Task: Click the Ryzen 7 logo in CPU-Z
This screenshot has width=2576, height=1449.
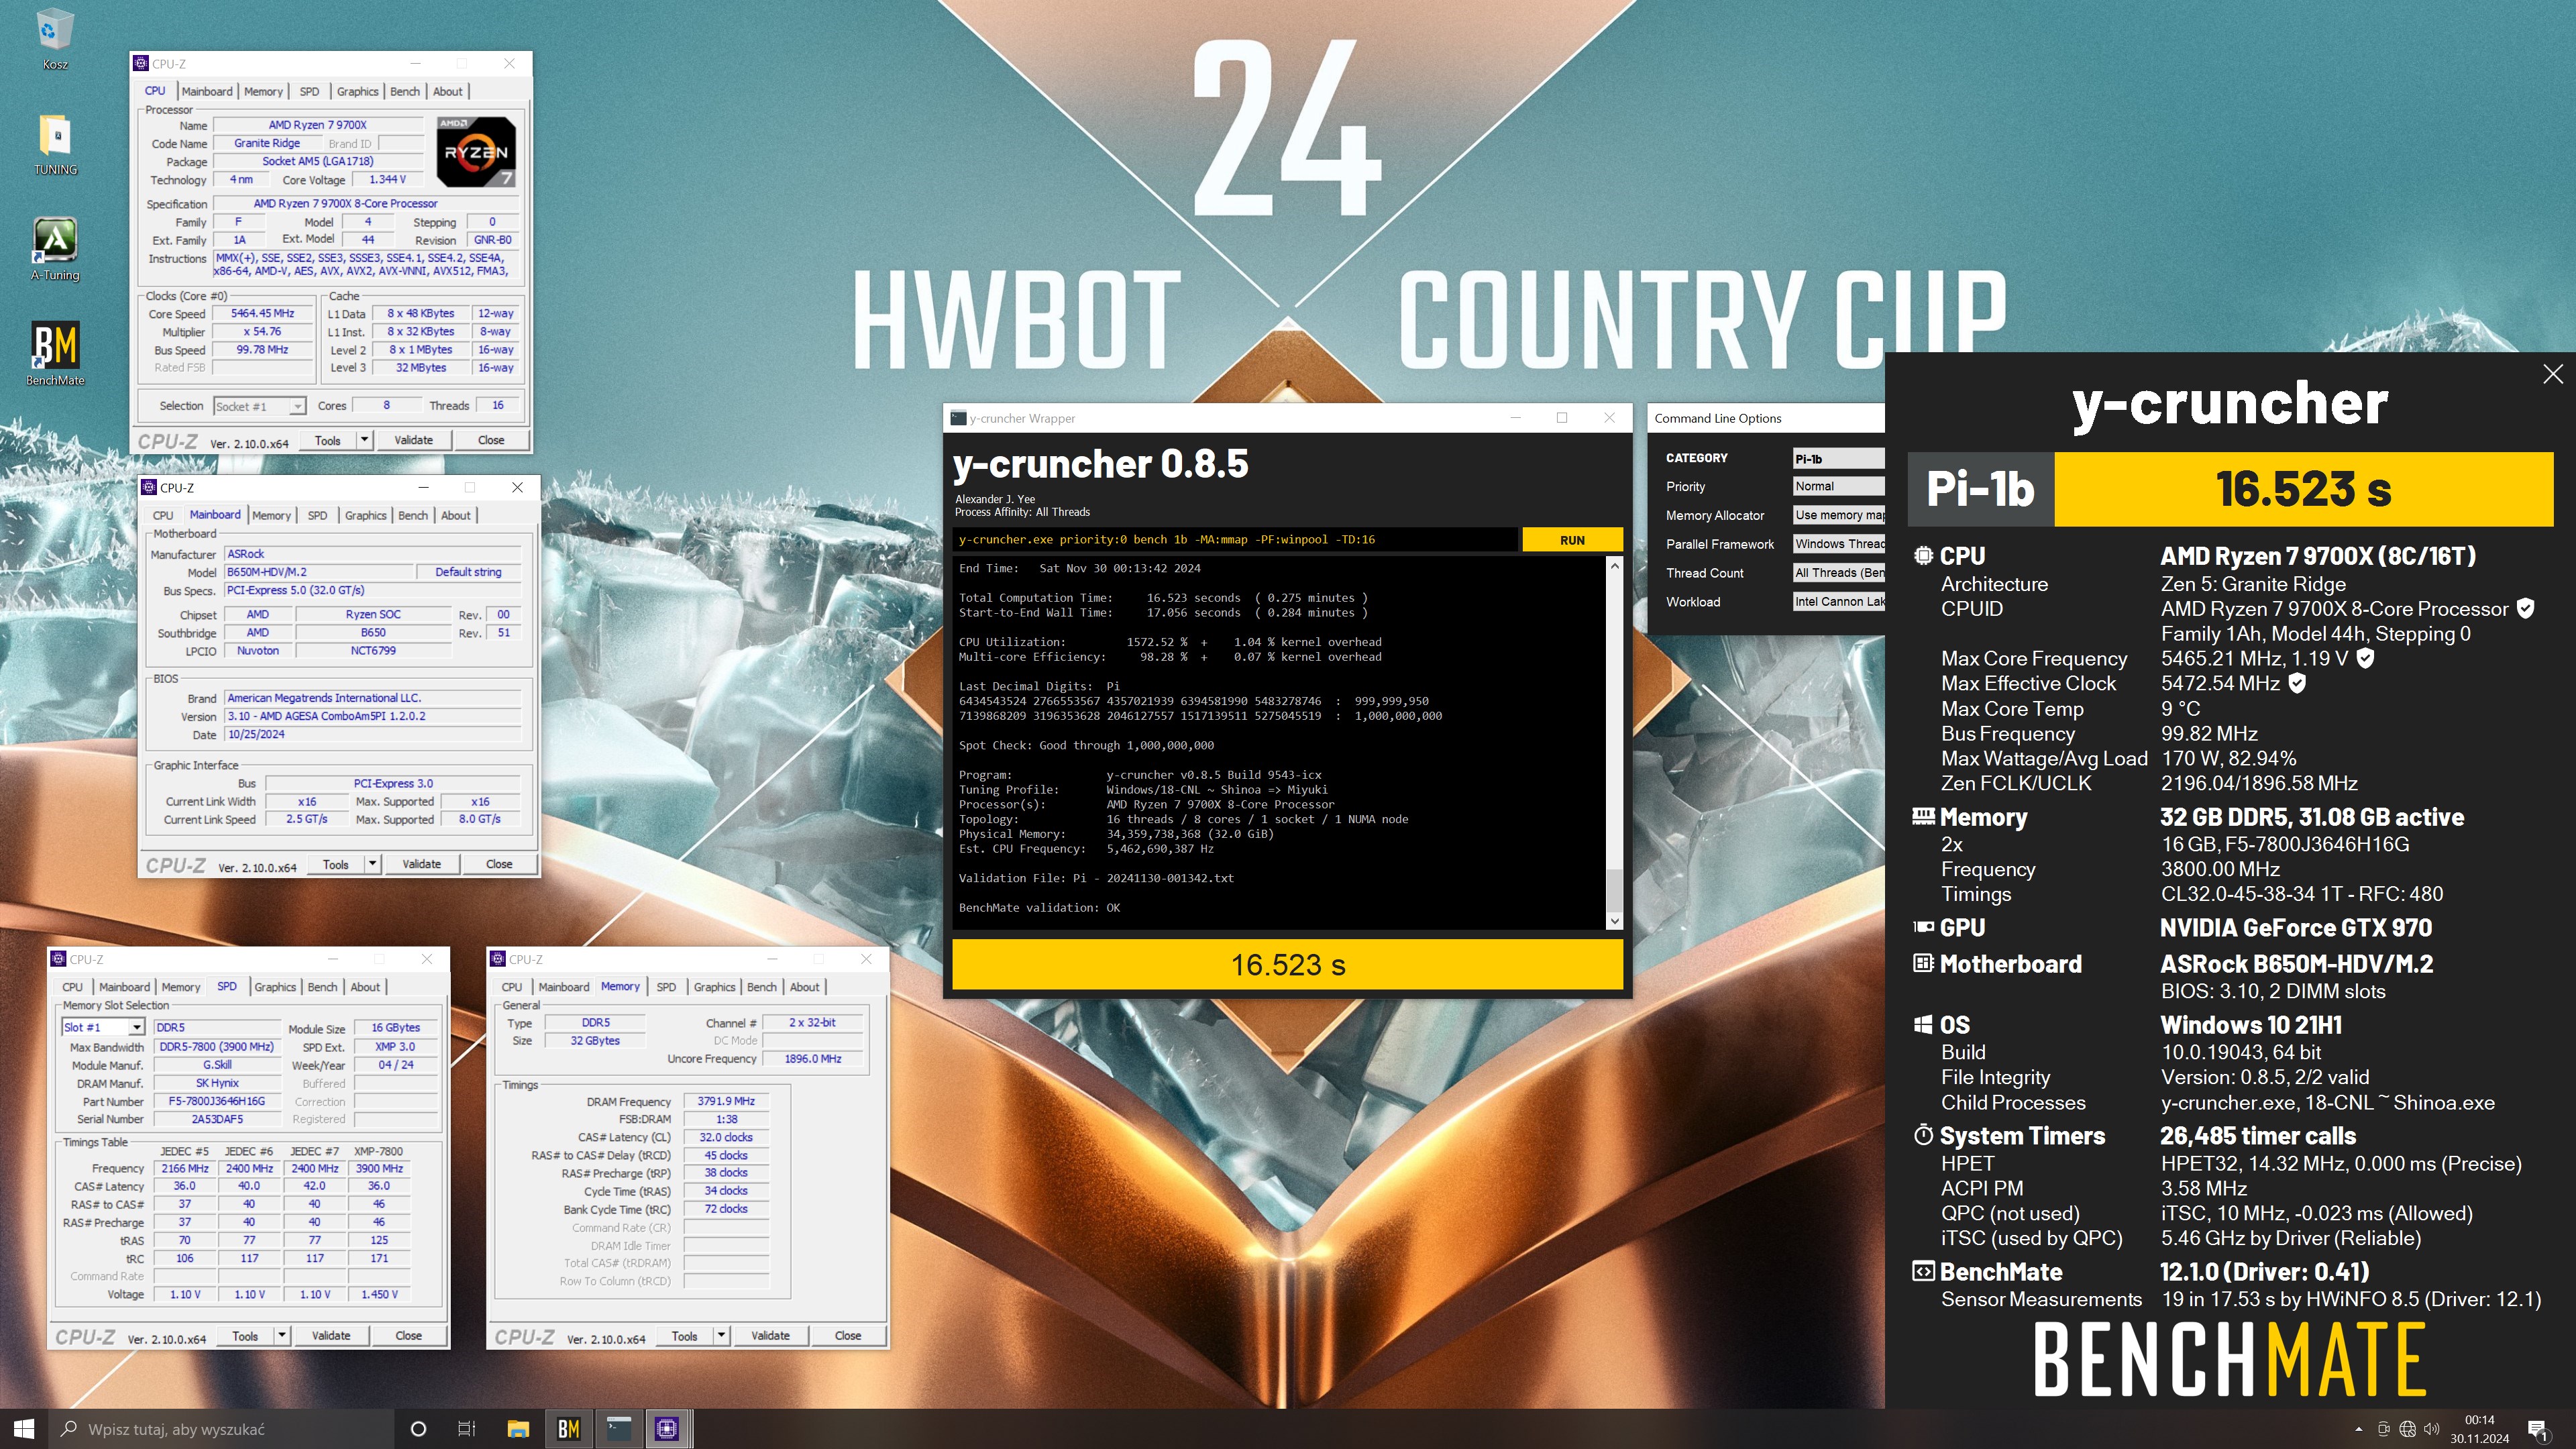Action: [477, 152]
